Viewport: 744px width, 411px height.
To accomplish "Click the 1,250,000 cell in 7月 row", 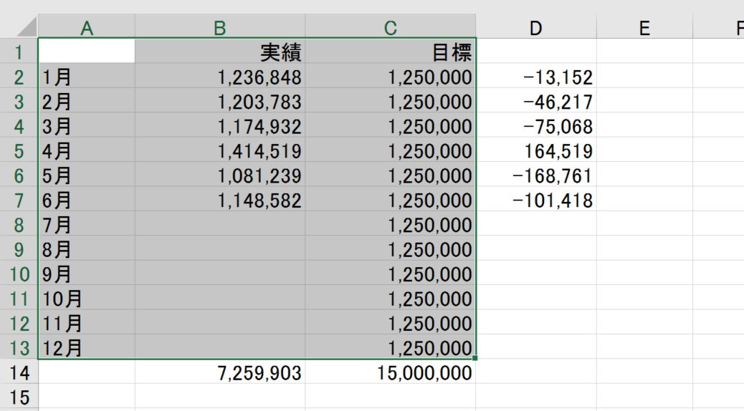I will pos(390,223).
